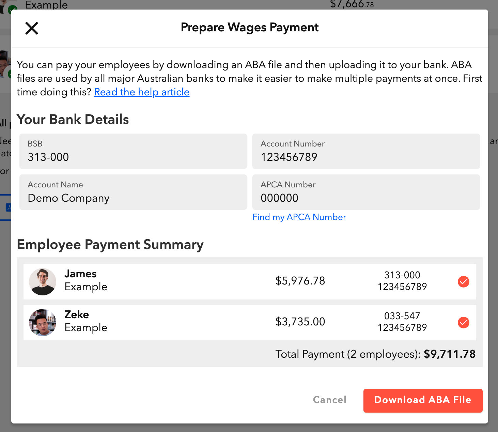Image resolution: width=498 pixels, height=432 pixels.
Task: Open the Read the help article link
Action: coord(142,92)
